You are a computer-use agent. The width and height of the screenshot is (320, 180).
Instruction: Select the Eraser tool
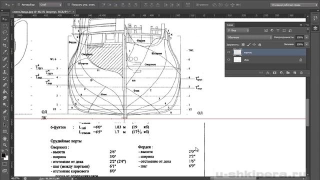pos(4,85)
